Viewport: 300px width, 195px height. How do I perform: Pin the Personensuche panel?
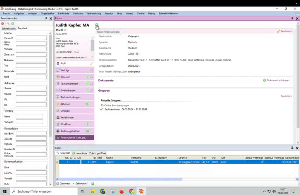click(x=46, y=18)
